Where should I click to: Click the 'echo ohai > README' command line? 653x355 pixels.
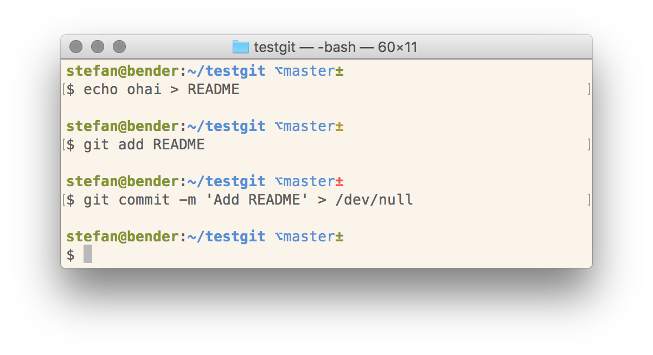tap(162, 90)
